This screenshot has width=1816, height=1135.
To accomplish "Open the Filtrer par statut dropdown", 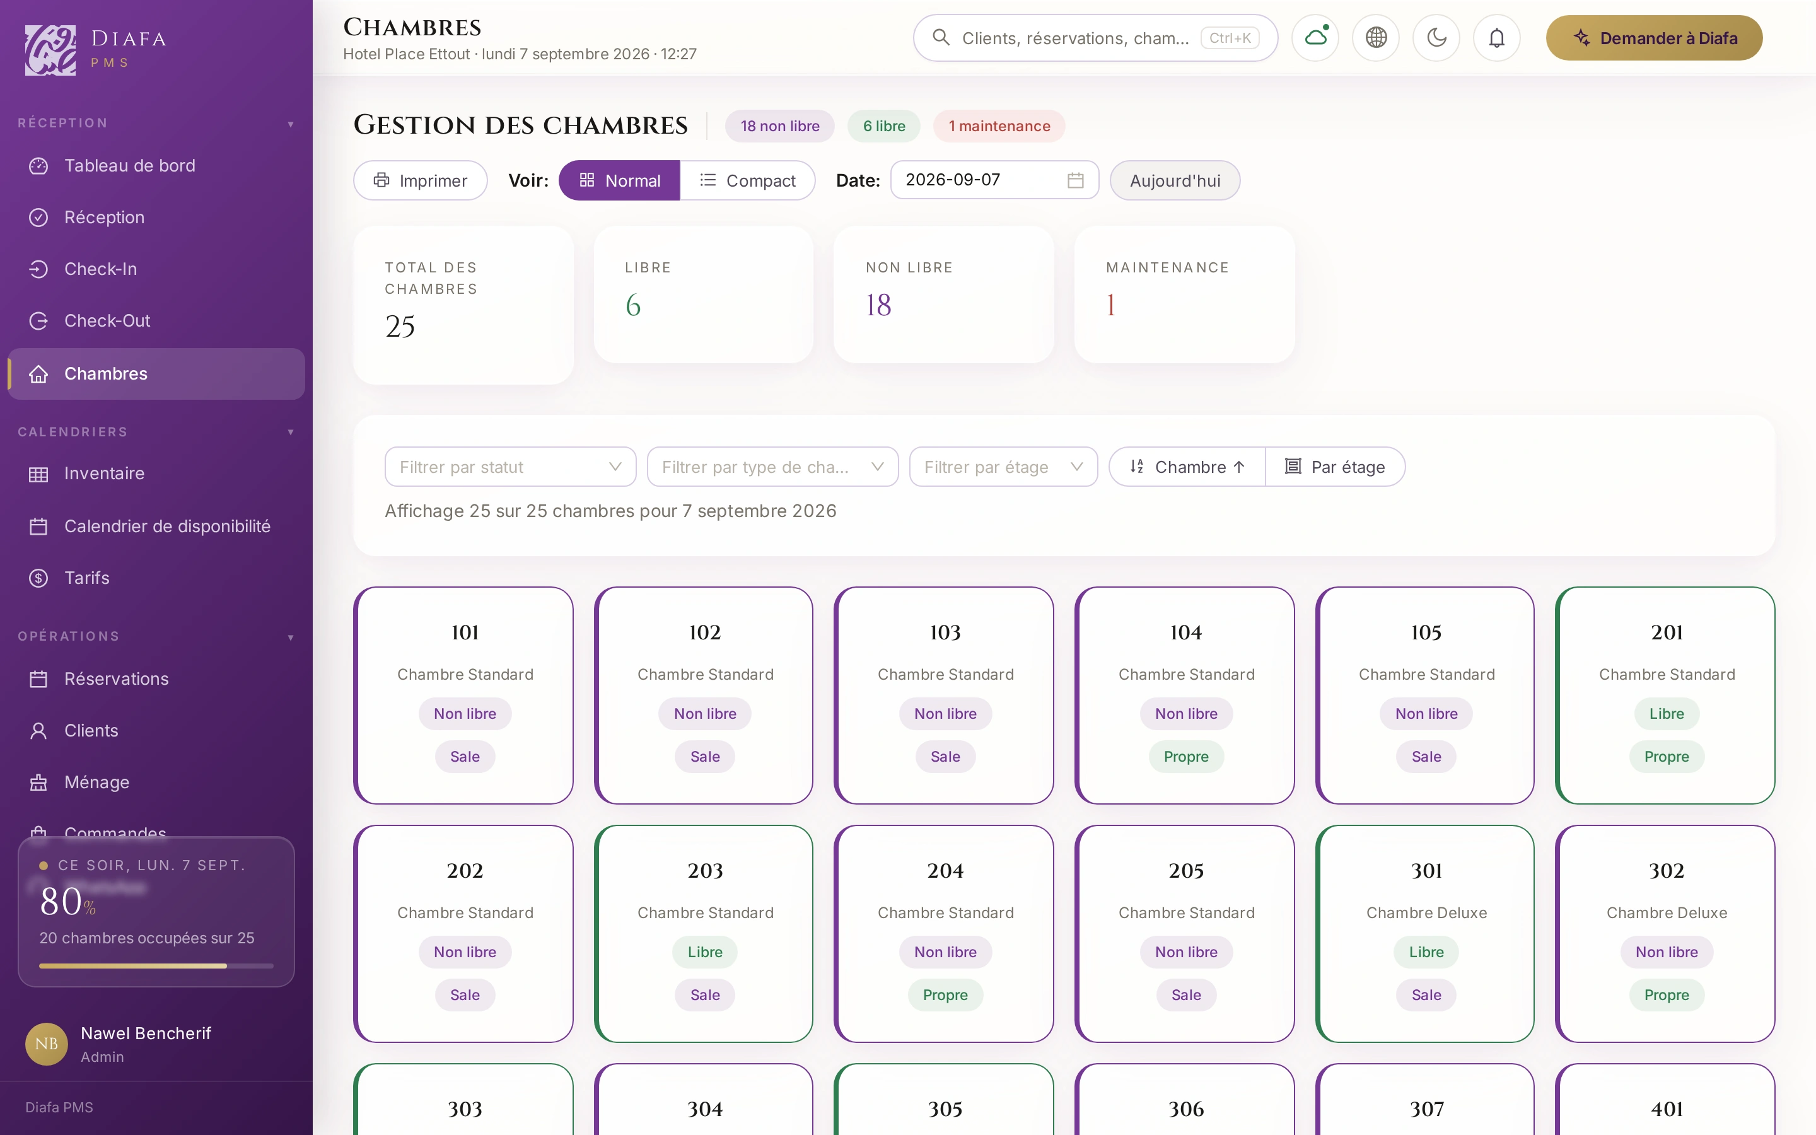I will point(510,467).
